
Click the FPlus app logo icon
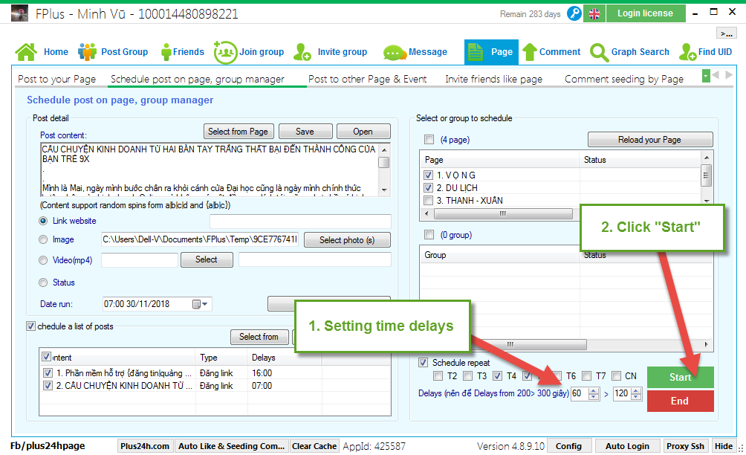point(19,13)
